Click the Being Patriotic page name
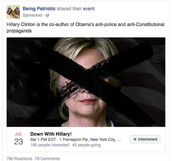This screenshot has width=172, height=161. coord(39,9)
